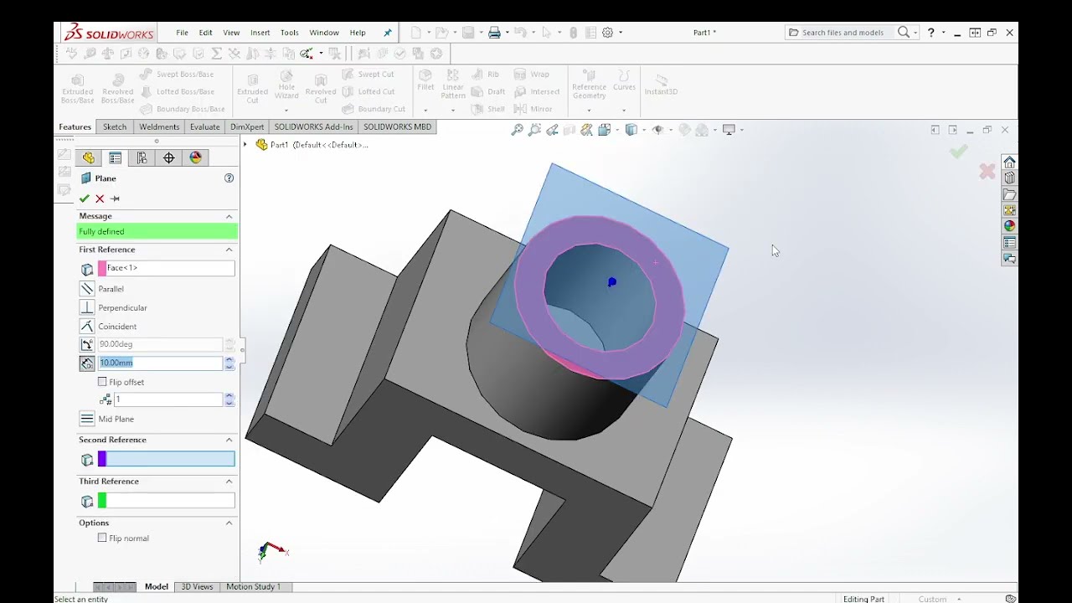This screenshot has height=603, width=1072.
Task: Open the search scope dropdown arrow
Action: point(915,33)
